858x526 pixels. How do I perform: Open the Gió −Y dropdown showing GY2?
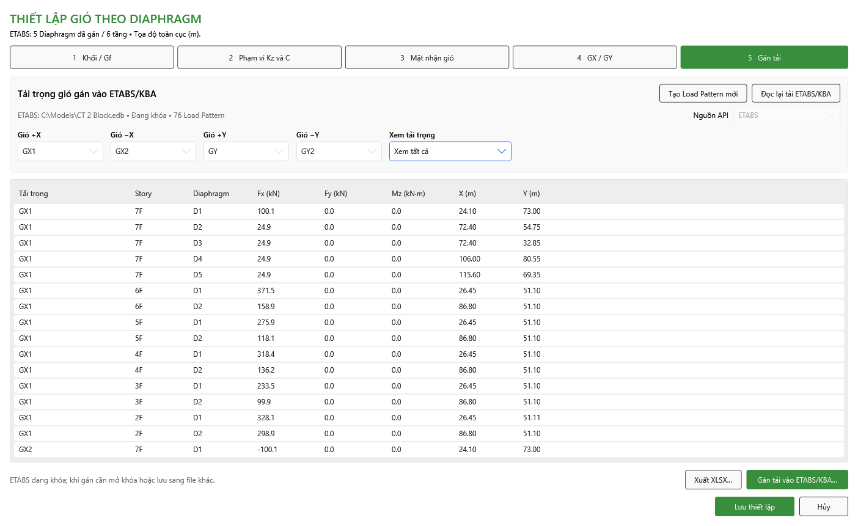[339, 151]
